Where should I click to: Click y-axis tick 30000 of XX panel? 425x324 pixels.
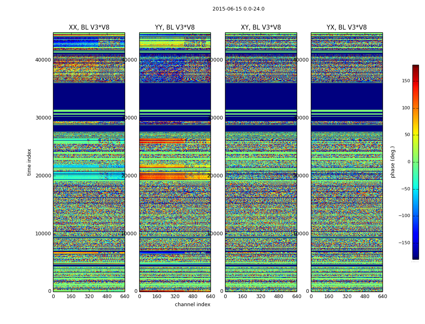pos(43,118)
